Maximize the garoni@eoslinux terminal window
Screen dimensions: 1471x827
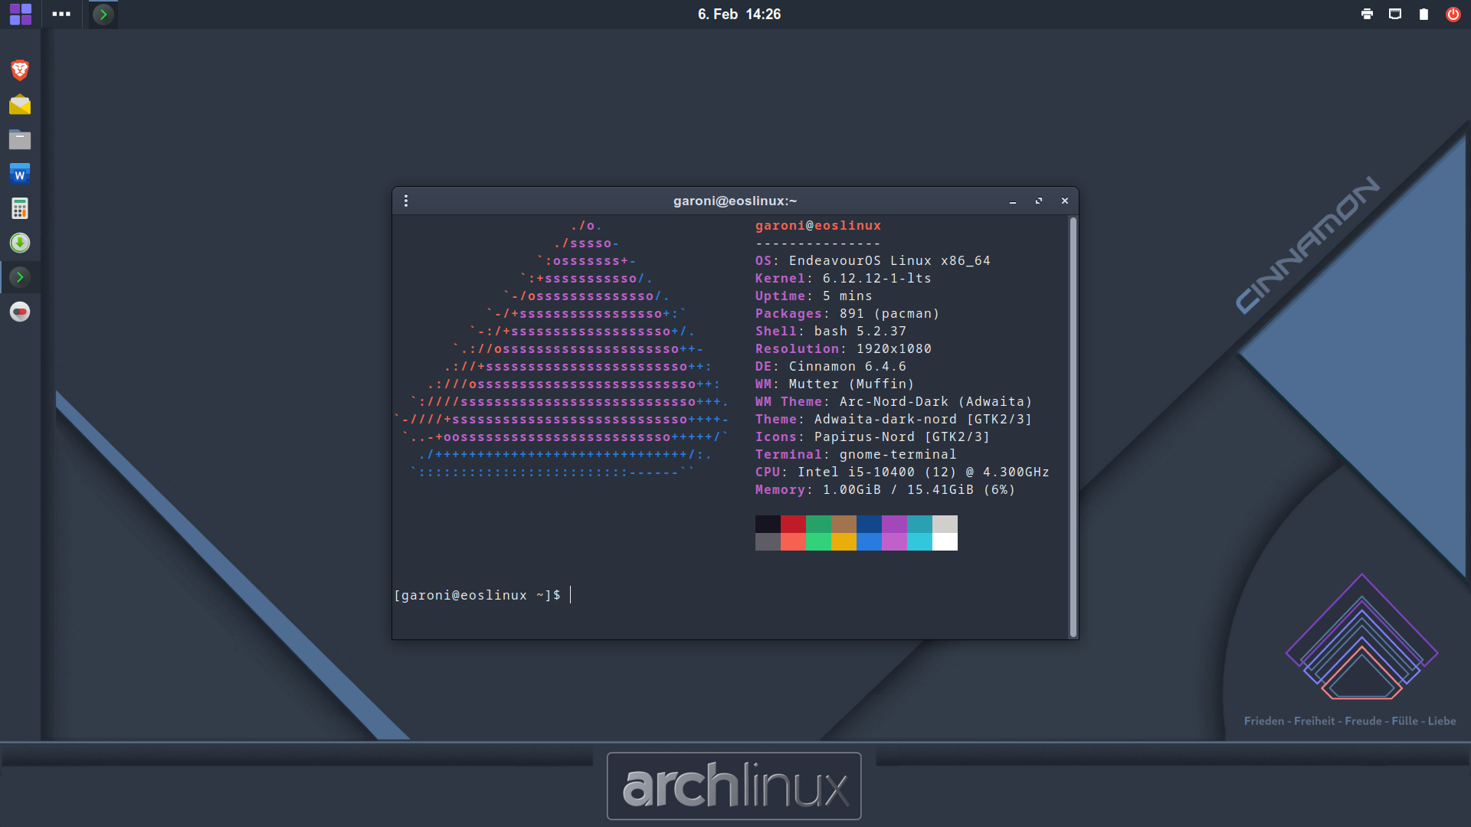[x=1039, y=201]
